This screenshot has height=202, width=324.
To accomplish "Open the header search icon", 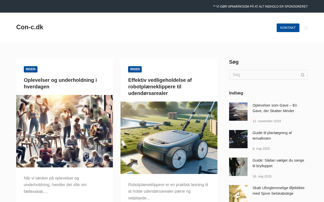I will (306, 28).
